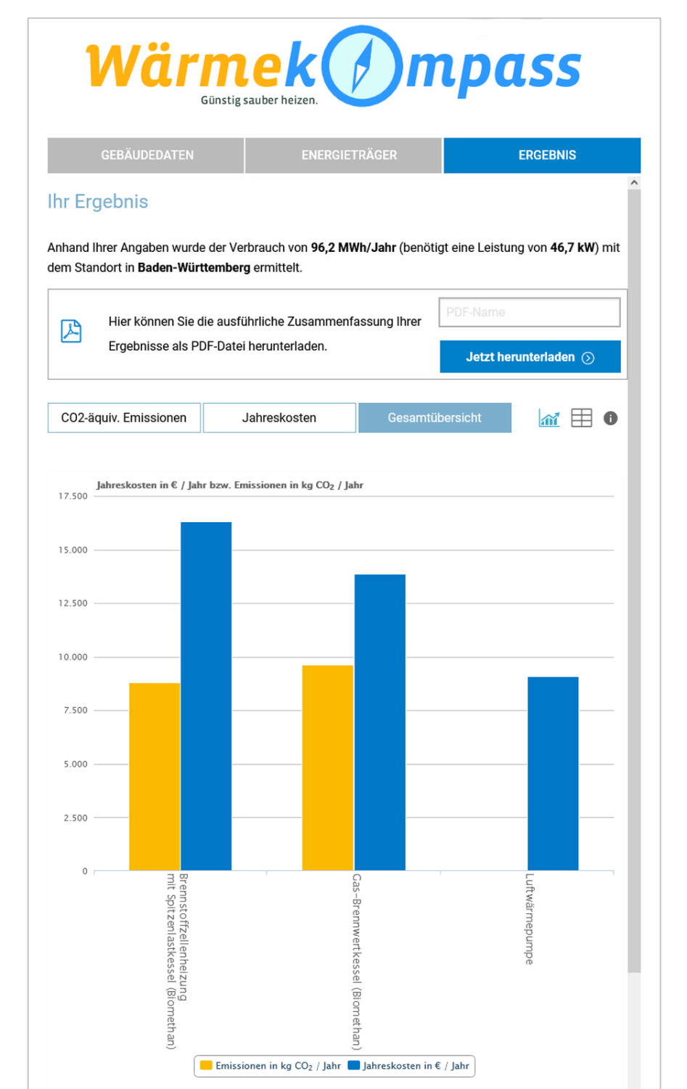Open the Gebäudedaten tab
The width and height of the screenshot is (687, 1089).
[x=147, y=155]
